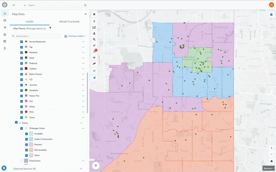Click the navigation arrow tool in map toolbar
This screenshot has width=276, height=172.
[x=95, y=78]
